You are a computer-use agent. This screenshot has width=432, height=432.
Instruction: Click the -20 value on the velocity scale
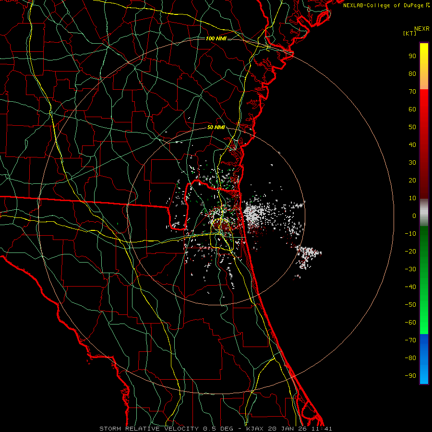(x=410, y=252)
